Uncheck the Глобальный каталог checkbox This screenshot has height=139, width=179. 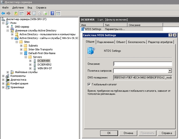coord(89,84)
